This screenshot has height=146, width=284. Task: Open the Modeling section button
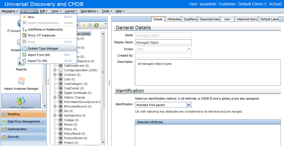click(x=24, y=114)
